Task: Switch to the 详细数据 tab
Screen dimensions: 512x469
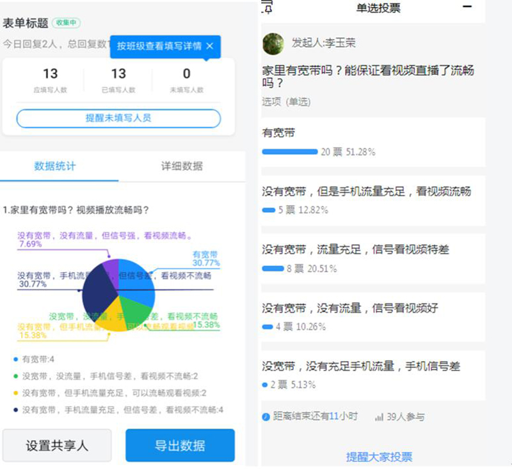Action: click(180, 164)
